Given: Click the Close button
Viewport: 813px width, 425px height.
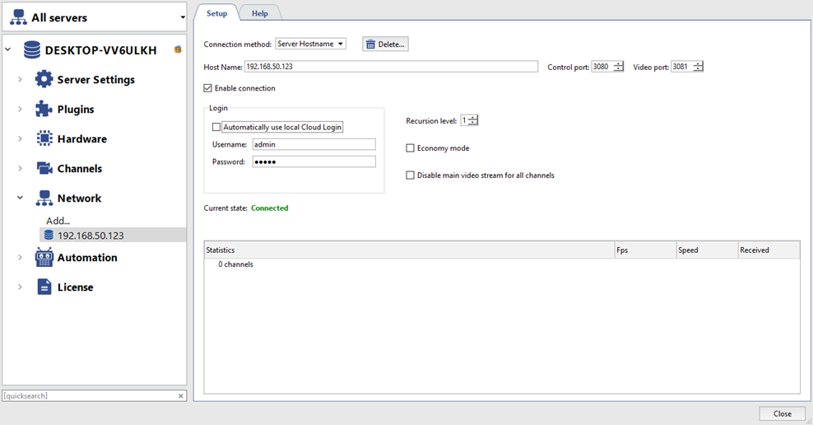Looking at the screenshot, I should [782, 413].
